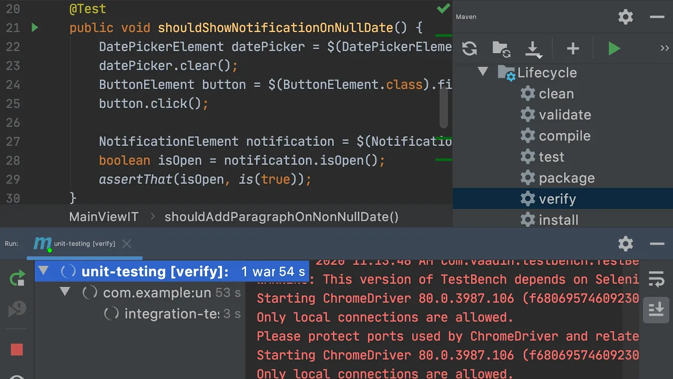This screenshot has height=379, width=673.
Task: Add Maven project with plus icon
Action: pos(573,49)
